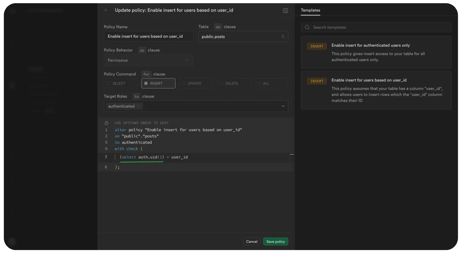This screenshot has width=466, height=257.
Task: Click the search magnifier icon in Templates
Action: tap(307, 27)
